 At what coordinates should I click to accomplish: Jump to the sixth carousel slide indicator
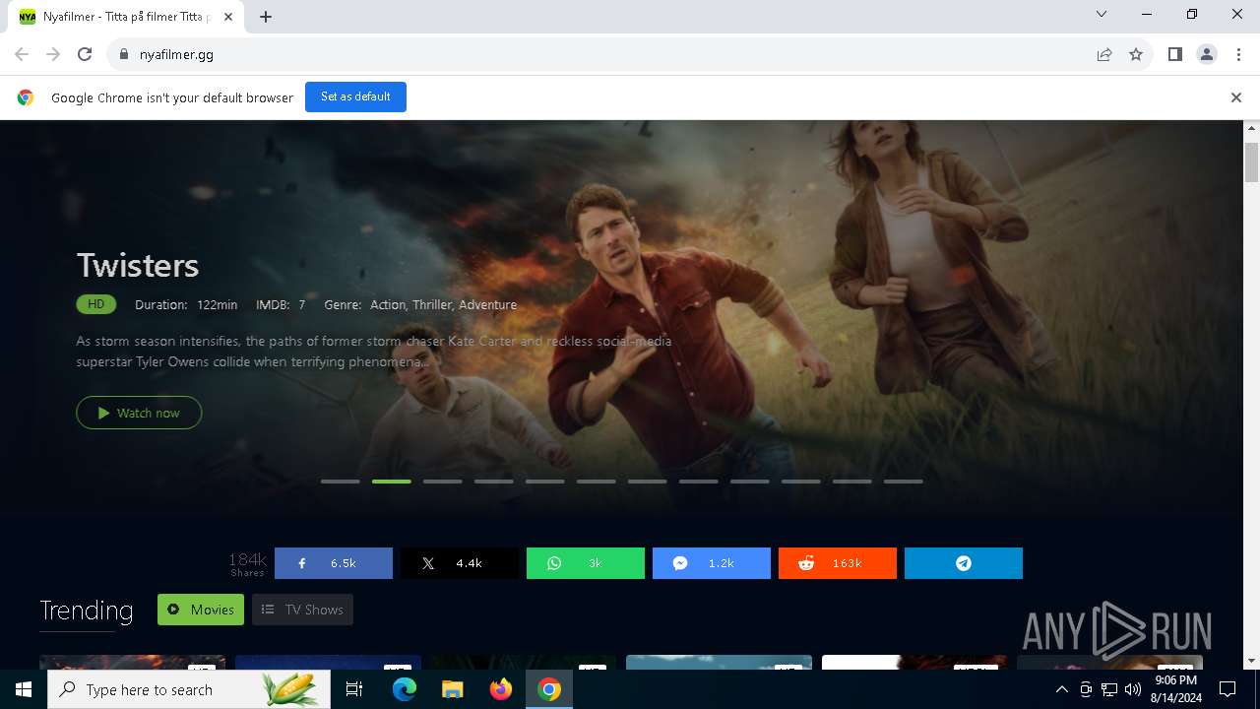597,482
